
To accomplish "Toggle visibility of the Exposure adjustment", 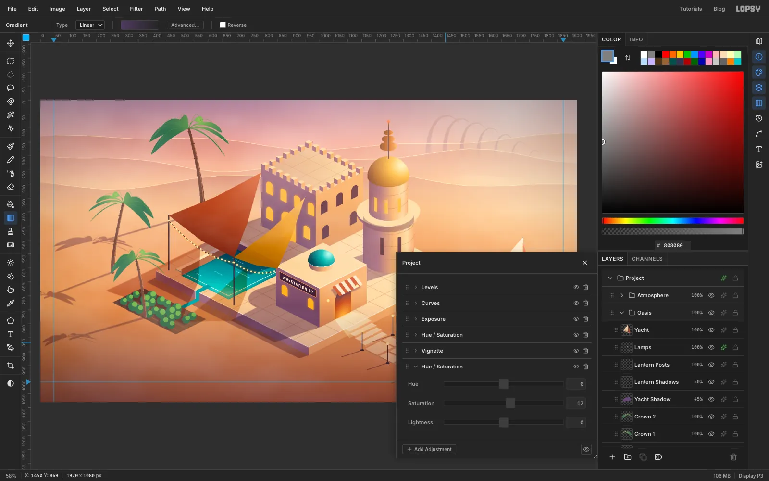I will coord(576,319).
